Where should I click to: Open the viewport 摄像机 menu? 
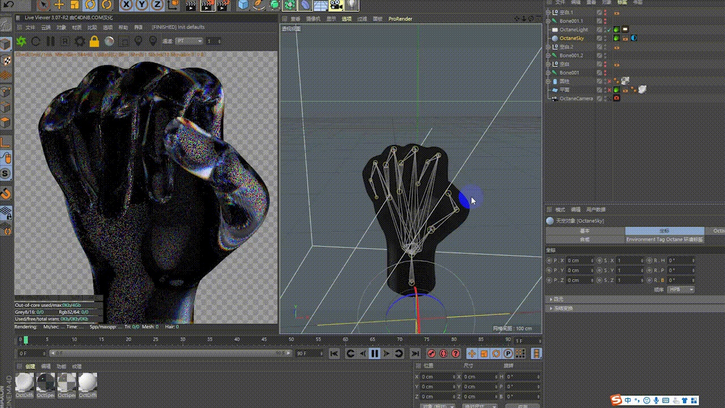coord(313,19)
